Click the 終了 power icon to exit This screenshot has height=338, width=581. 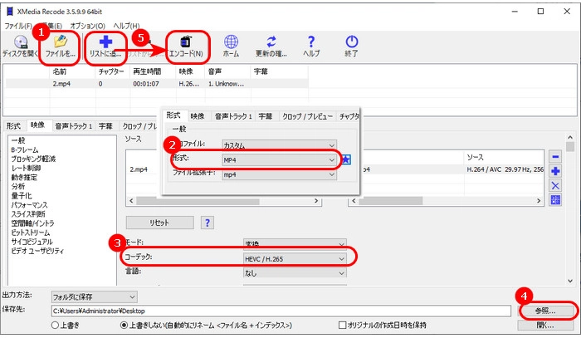point(352,42)
